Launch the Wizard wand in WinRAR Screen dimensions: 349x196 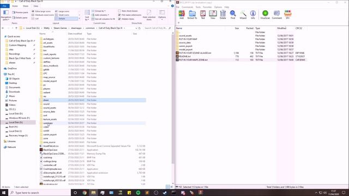pyautogui.click(x=243, y=15)
